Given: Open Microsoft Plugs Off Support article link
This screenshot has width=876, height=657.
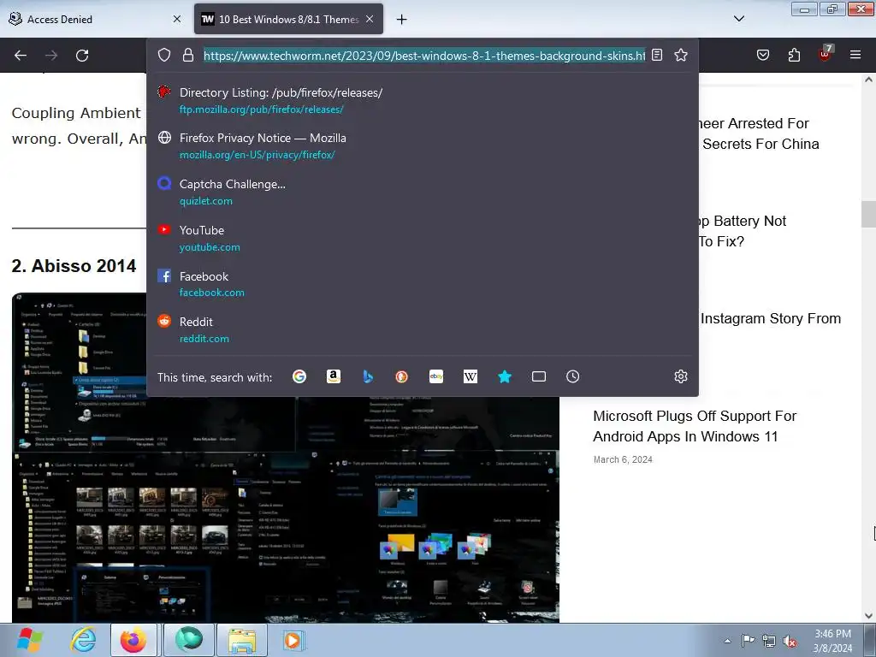Looking at the screenshot, I should tap(695, 426).
